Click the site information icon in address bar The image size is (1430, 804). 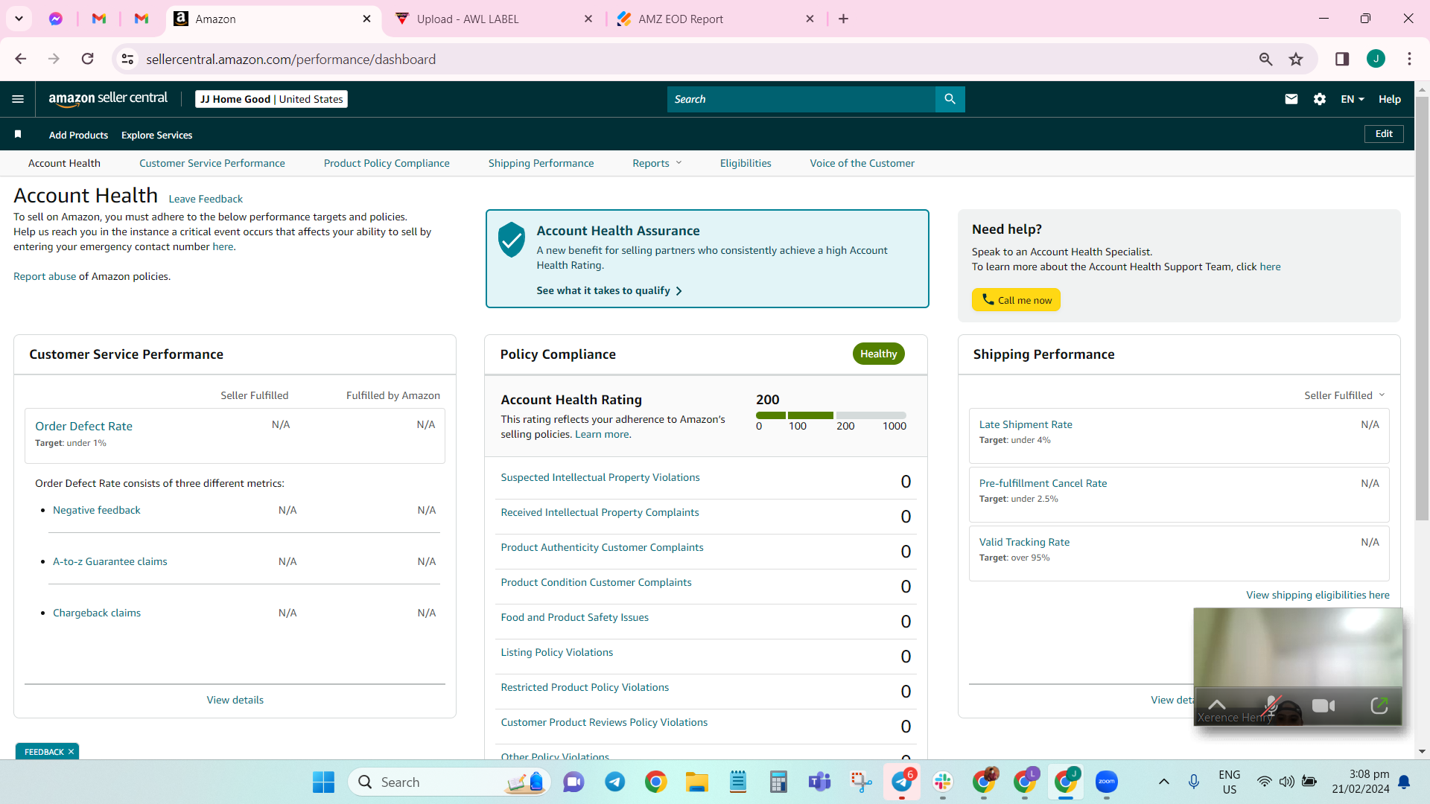click(128, 59)
